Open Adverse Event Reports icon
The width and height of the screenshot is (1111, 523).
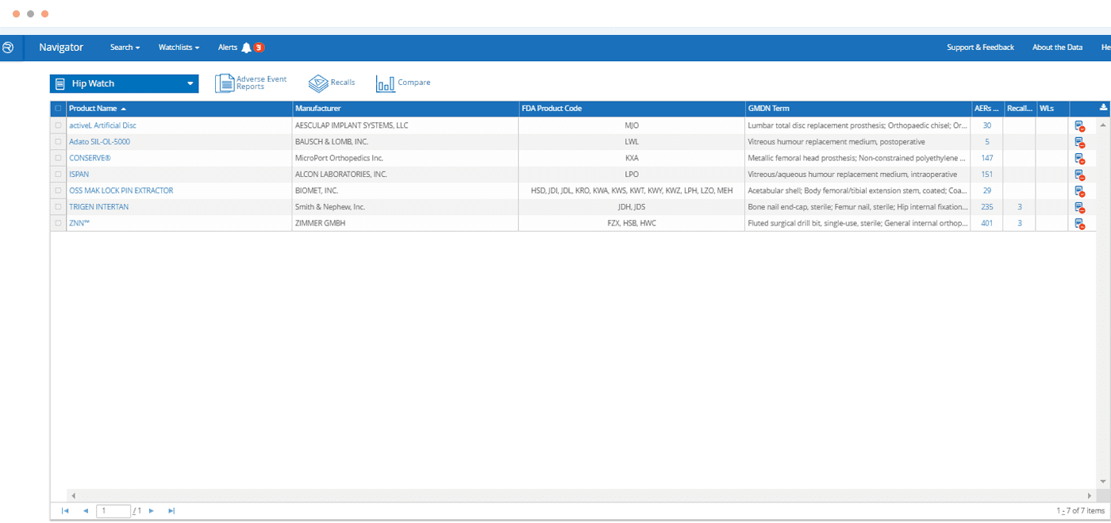[x=225, y=83]
